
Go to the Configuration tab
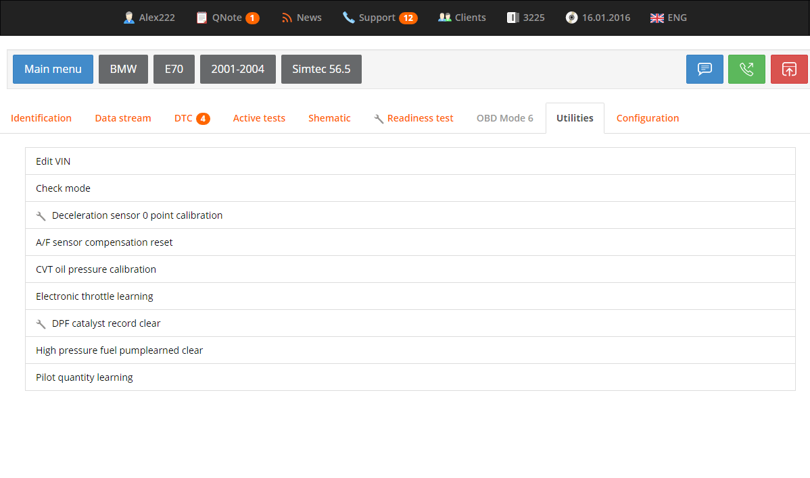pyautogui.click(x=648, y=118)
